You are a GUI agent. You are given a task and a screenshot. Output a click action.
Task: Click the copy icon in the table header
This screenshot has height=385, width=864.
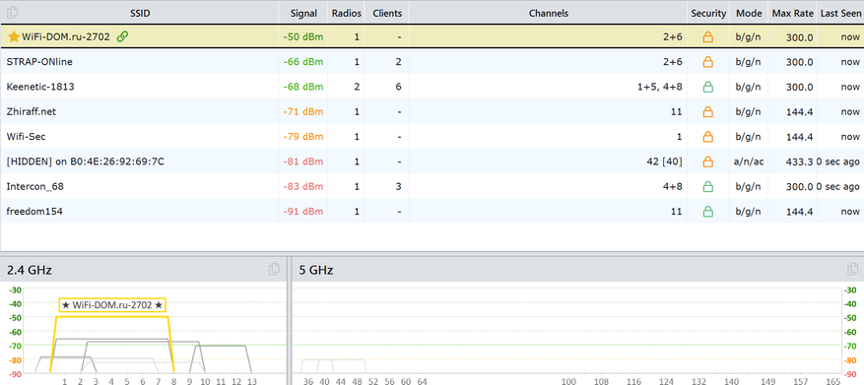click(12, 12)
